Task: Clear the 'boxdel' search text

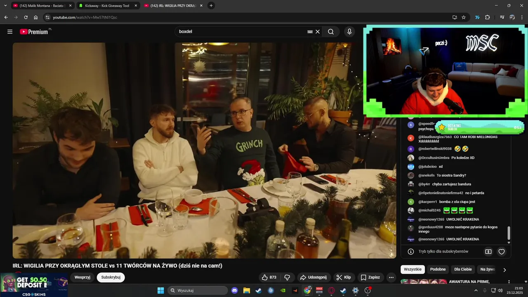Action: pyautogui.click(x=318, y=31)
